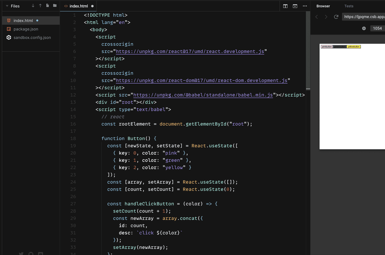Image resolution: width=385 pixels, height=255 pixels.
Task: Select index.html in the file tree
Action: [x=31, y=20]
